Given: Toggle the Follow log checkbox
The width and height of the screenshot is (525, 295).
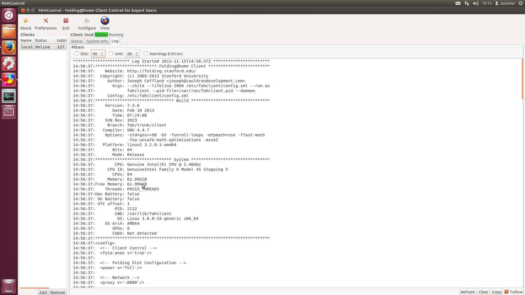Looking at the screenshot, I should [x=507, y=292].
